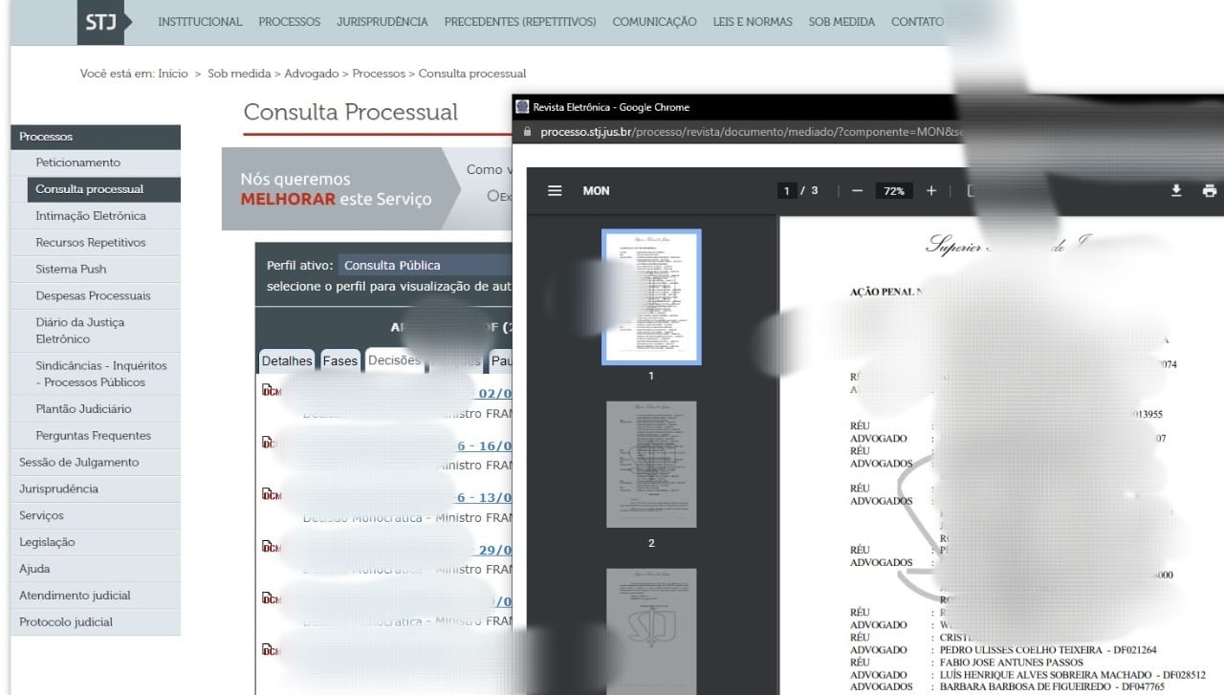Viewport: 1224px width, 695px height.
Task: Switch to the Decisões tab
Action: (x=394, y=360)
